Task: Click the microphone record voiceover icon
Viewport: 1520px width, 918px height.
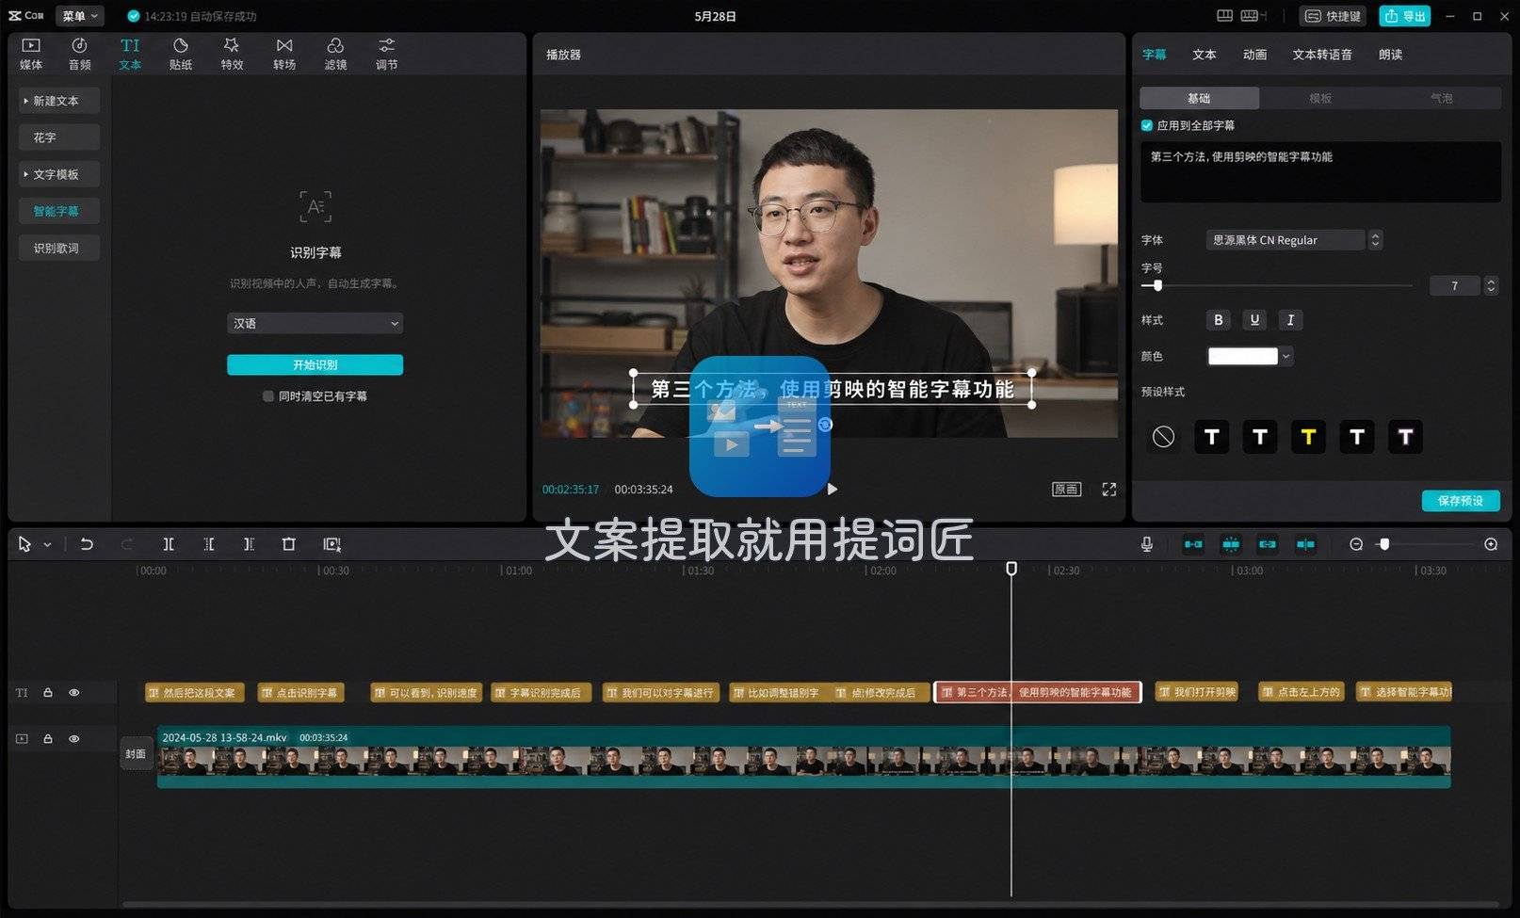Action: 1146,544
